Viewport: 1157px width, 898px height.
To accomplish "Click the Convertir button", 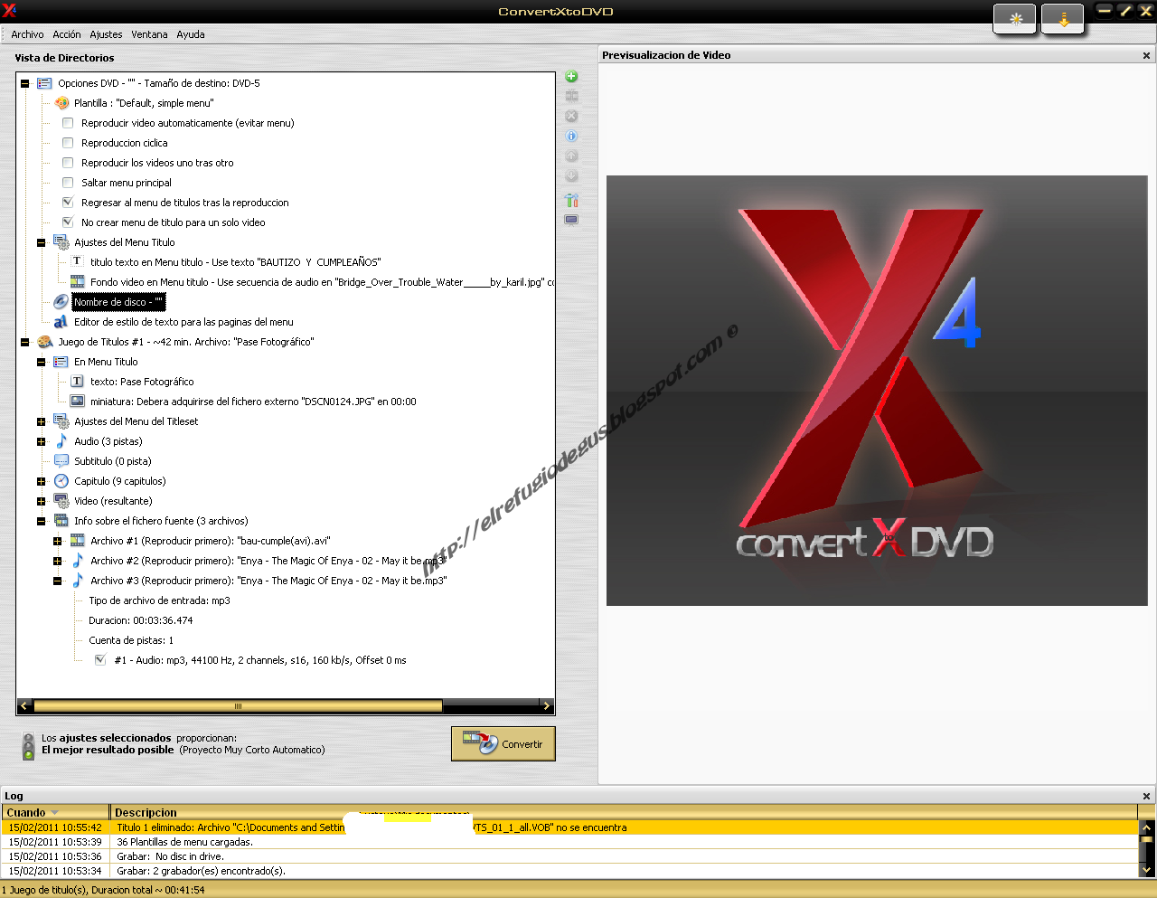I will [503, 743].
